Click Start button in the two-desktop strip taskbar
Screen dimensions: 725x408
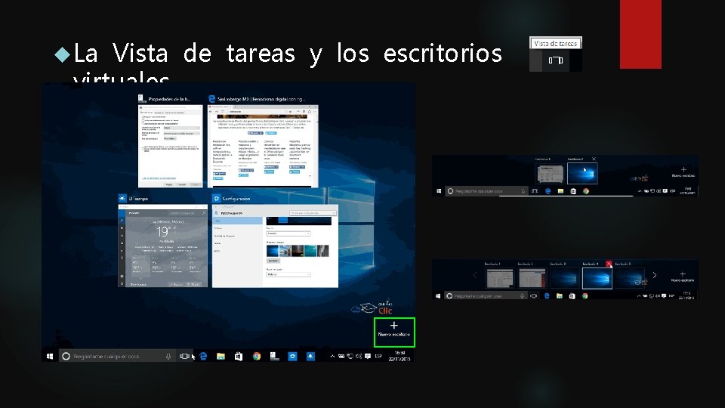[439, 191]
